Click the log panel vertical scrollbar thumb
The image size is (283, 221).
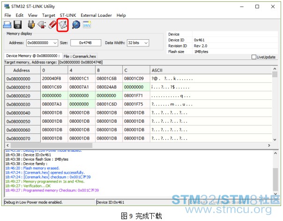(275, 179)
